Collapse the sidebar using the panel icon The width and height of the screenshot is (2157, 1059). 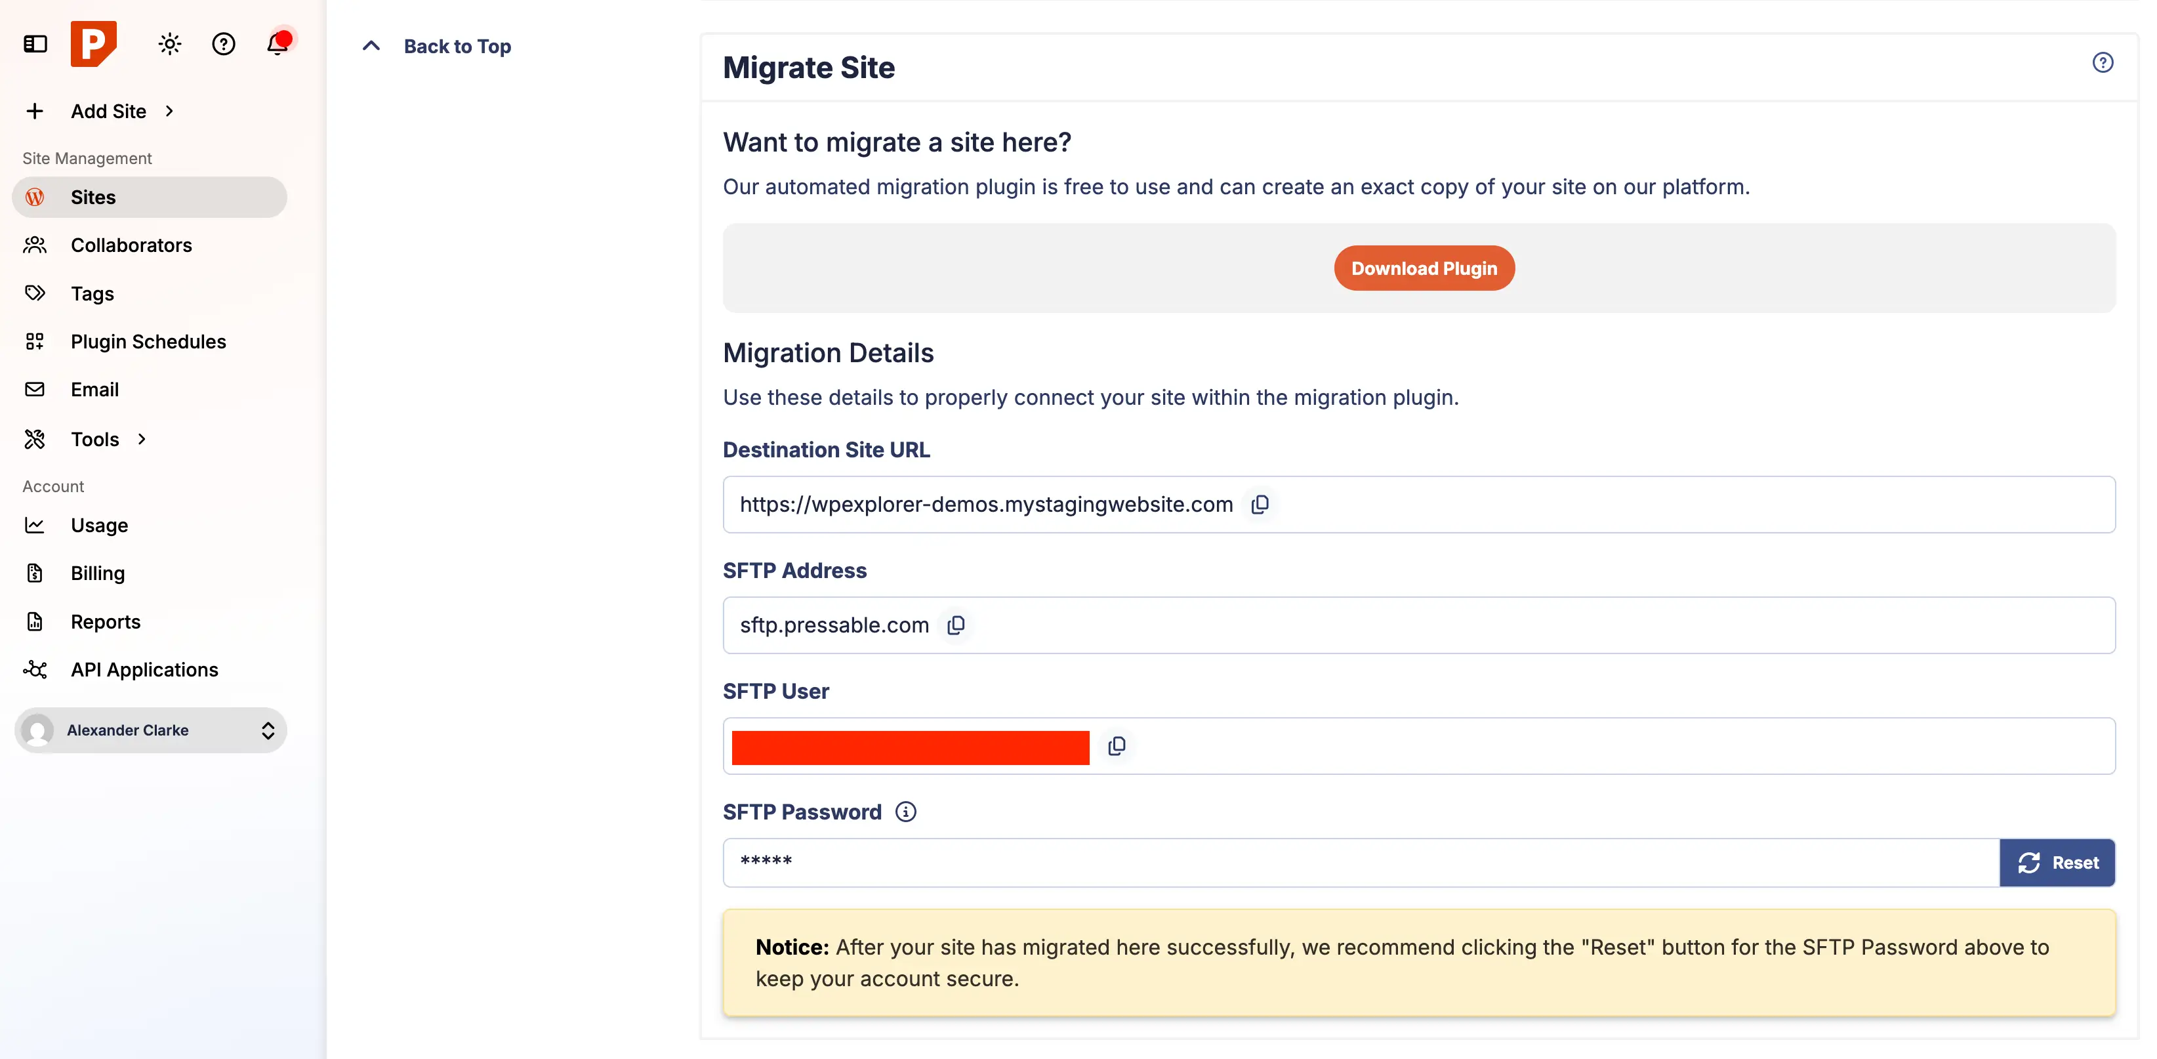34,43
